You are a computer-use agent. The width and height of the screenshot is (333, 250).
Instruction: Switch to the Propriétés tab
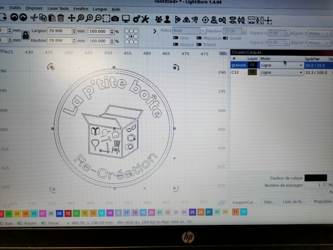click(x=322, y=202)
